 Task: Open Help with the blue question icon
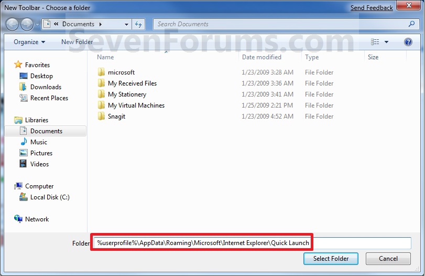tap(408, 42)
